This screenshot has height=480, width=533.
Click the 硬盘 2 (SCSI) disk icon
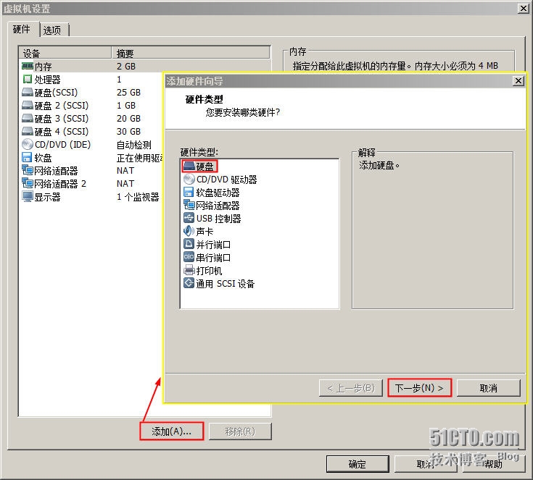pos(28,105)
